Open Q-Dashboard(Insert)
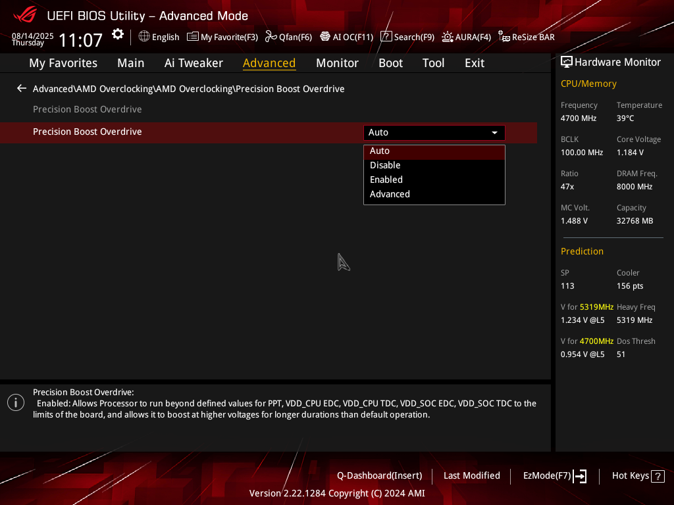 click(380, 476)
